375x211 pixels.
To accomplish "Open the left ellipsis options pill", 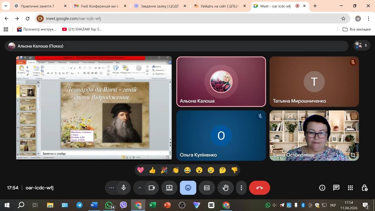I will pos(111,188).
